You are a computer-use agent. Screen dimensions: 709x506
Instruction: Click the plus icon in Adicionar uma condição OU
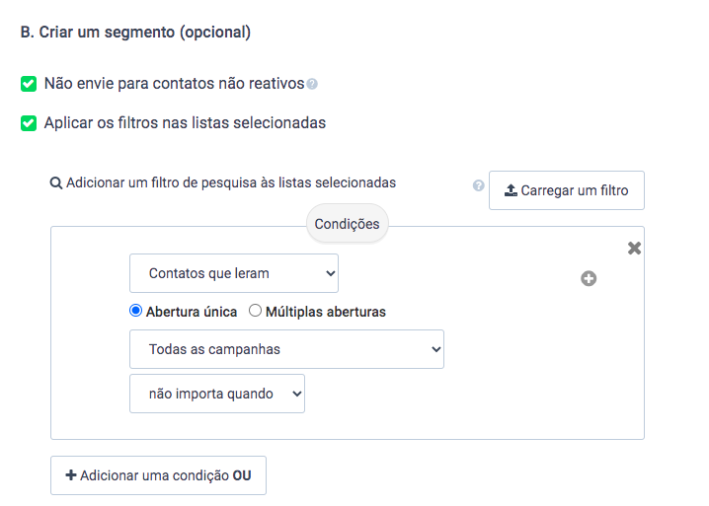(x=70, y=475)
